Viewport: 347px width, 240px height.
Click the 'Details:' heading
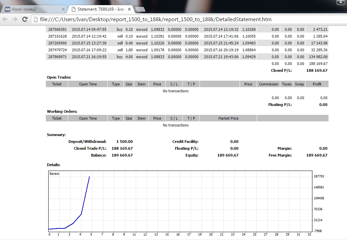pos(53,165)
